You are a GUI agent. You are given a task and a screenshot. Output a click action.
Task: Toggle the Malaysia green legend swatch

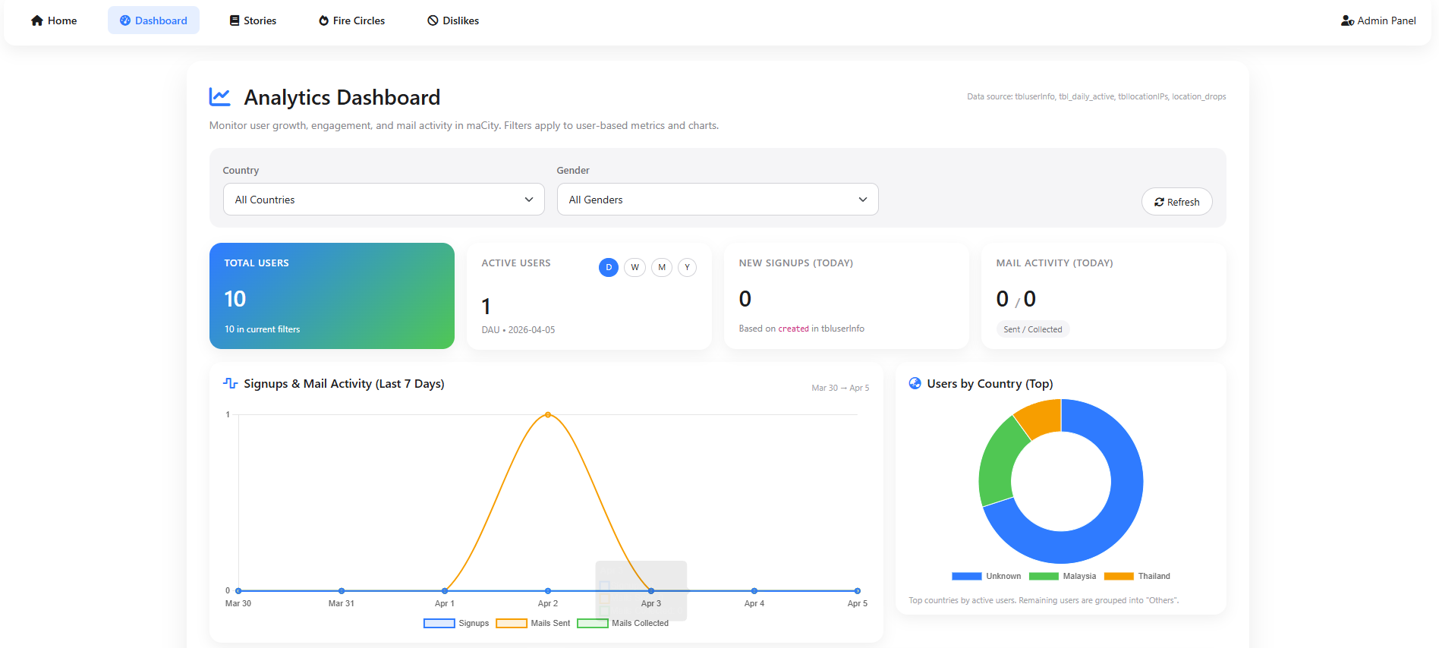click(1044, 576)
